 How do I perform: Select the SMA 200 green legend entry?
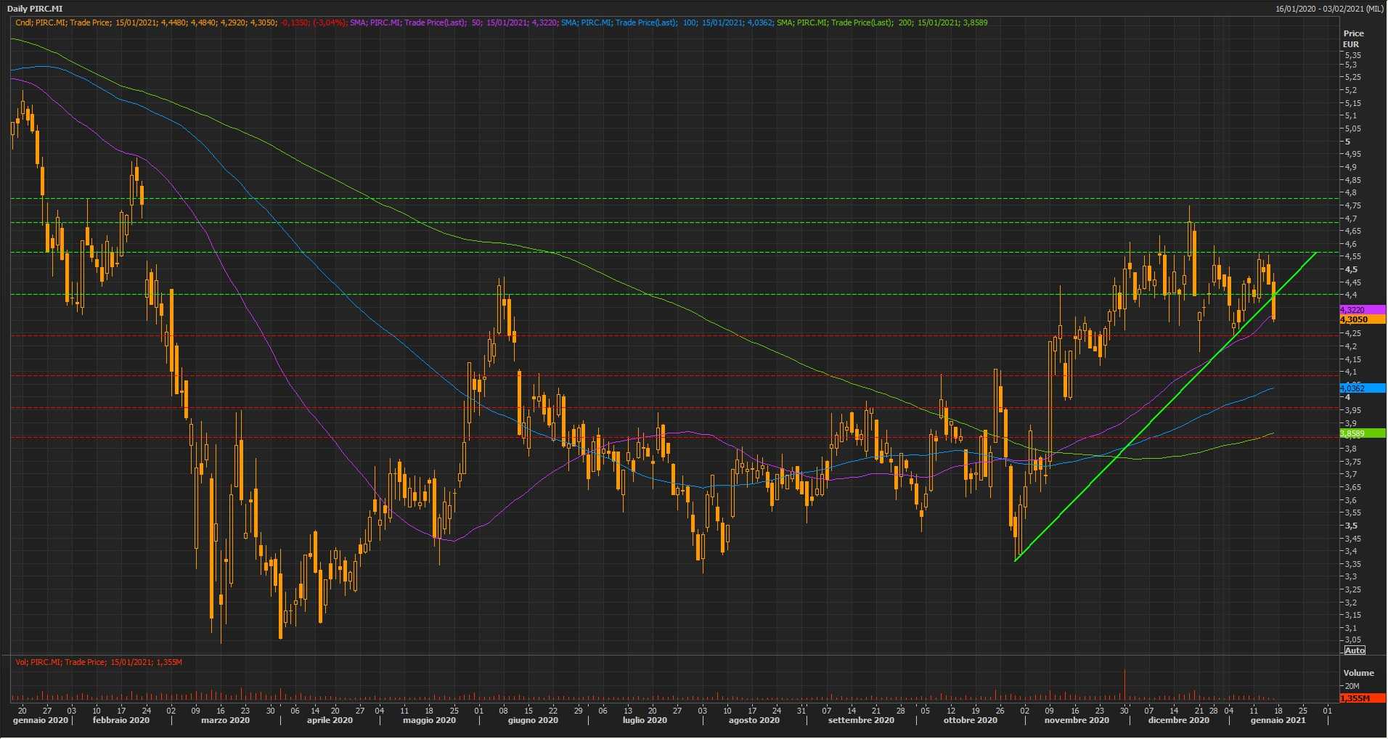coord(881,23)
